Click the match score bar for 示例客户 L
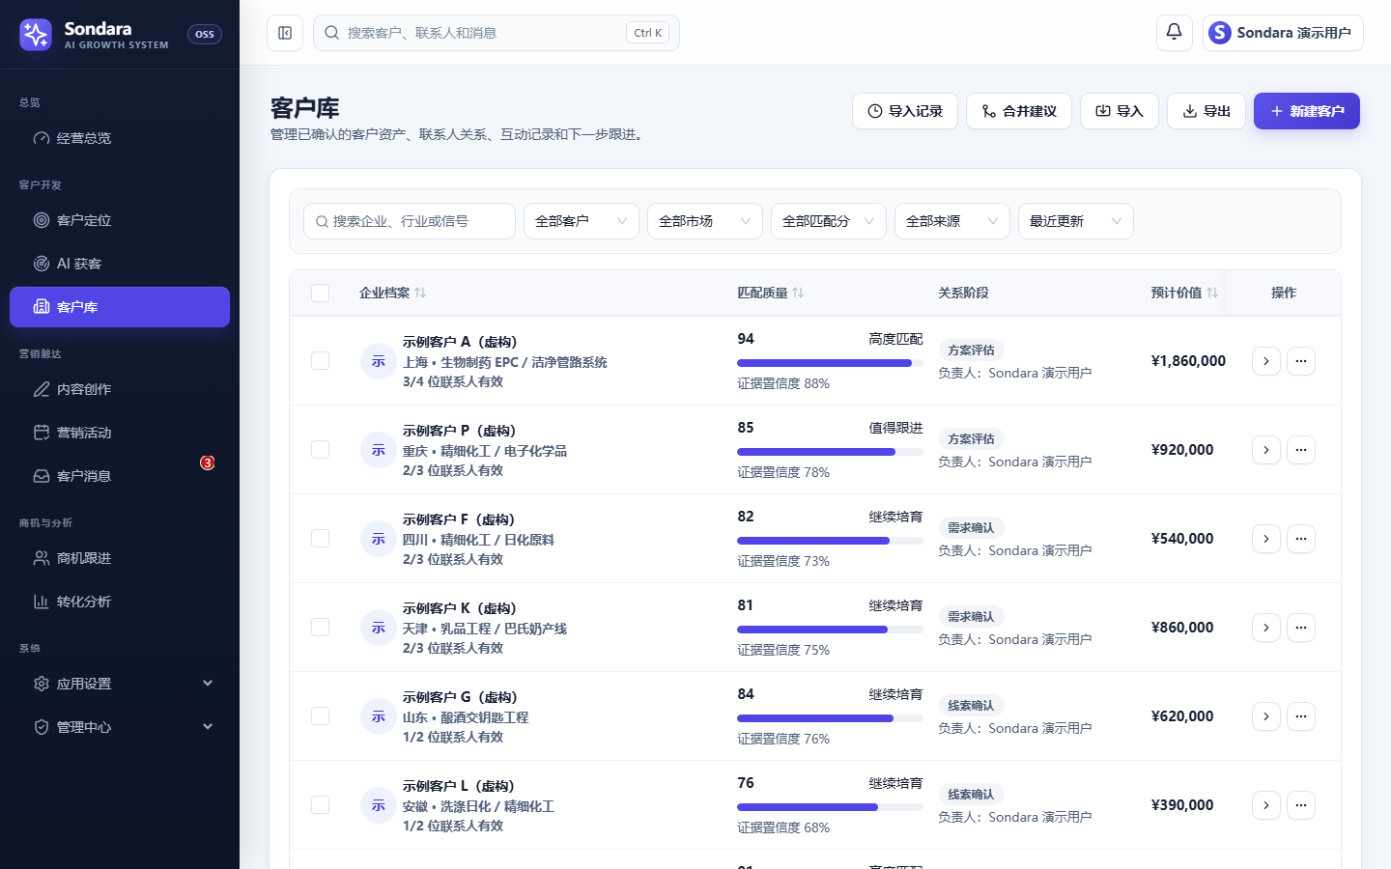 click(830, 807)
